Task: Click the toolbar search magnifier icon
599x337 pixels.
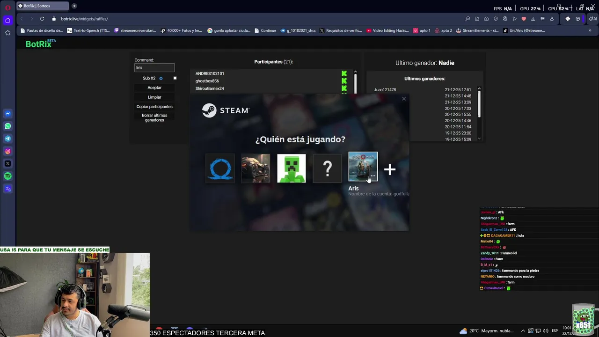Action: [468, 19]
